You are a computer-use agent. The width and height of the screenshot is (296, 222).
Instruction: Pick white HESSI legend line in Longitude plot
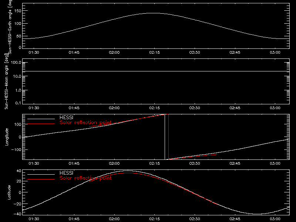pyautogui.click(x=41, y=119)
